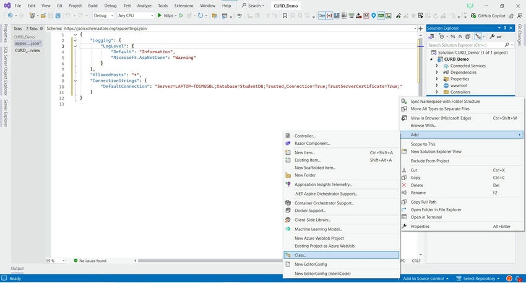Click the notifications bell in status bar
Image resolution: width=526 pixels, height=283 pixels.
[x=519, y=278]
